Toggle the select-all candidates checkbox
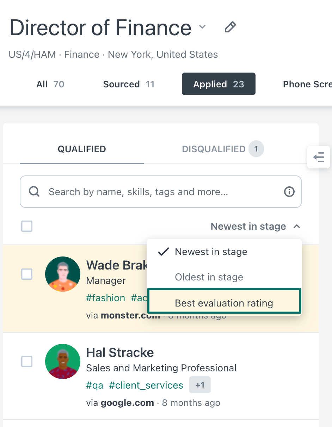 [26, 226]
